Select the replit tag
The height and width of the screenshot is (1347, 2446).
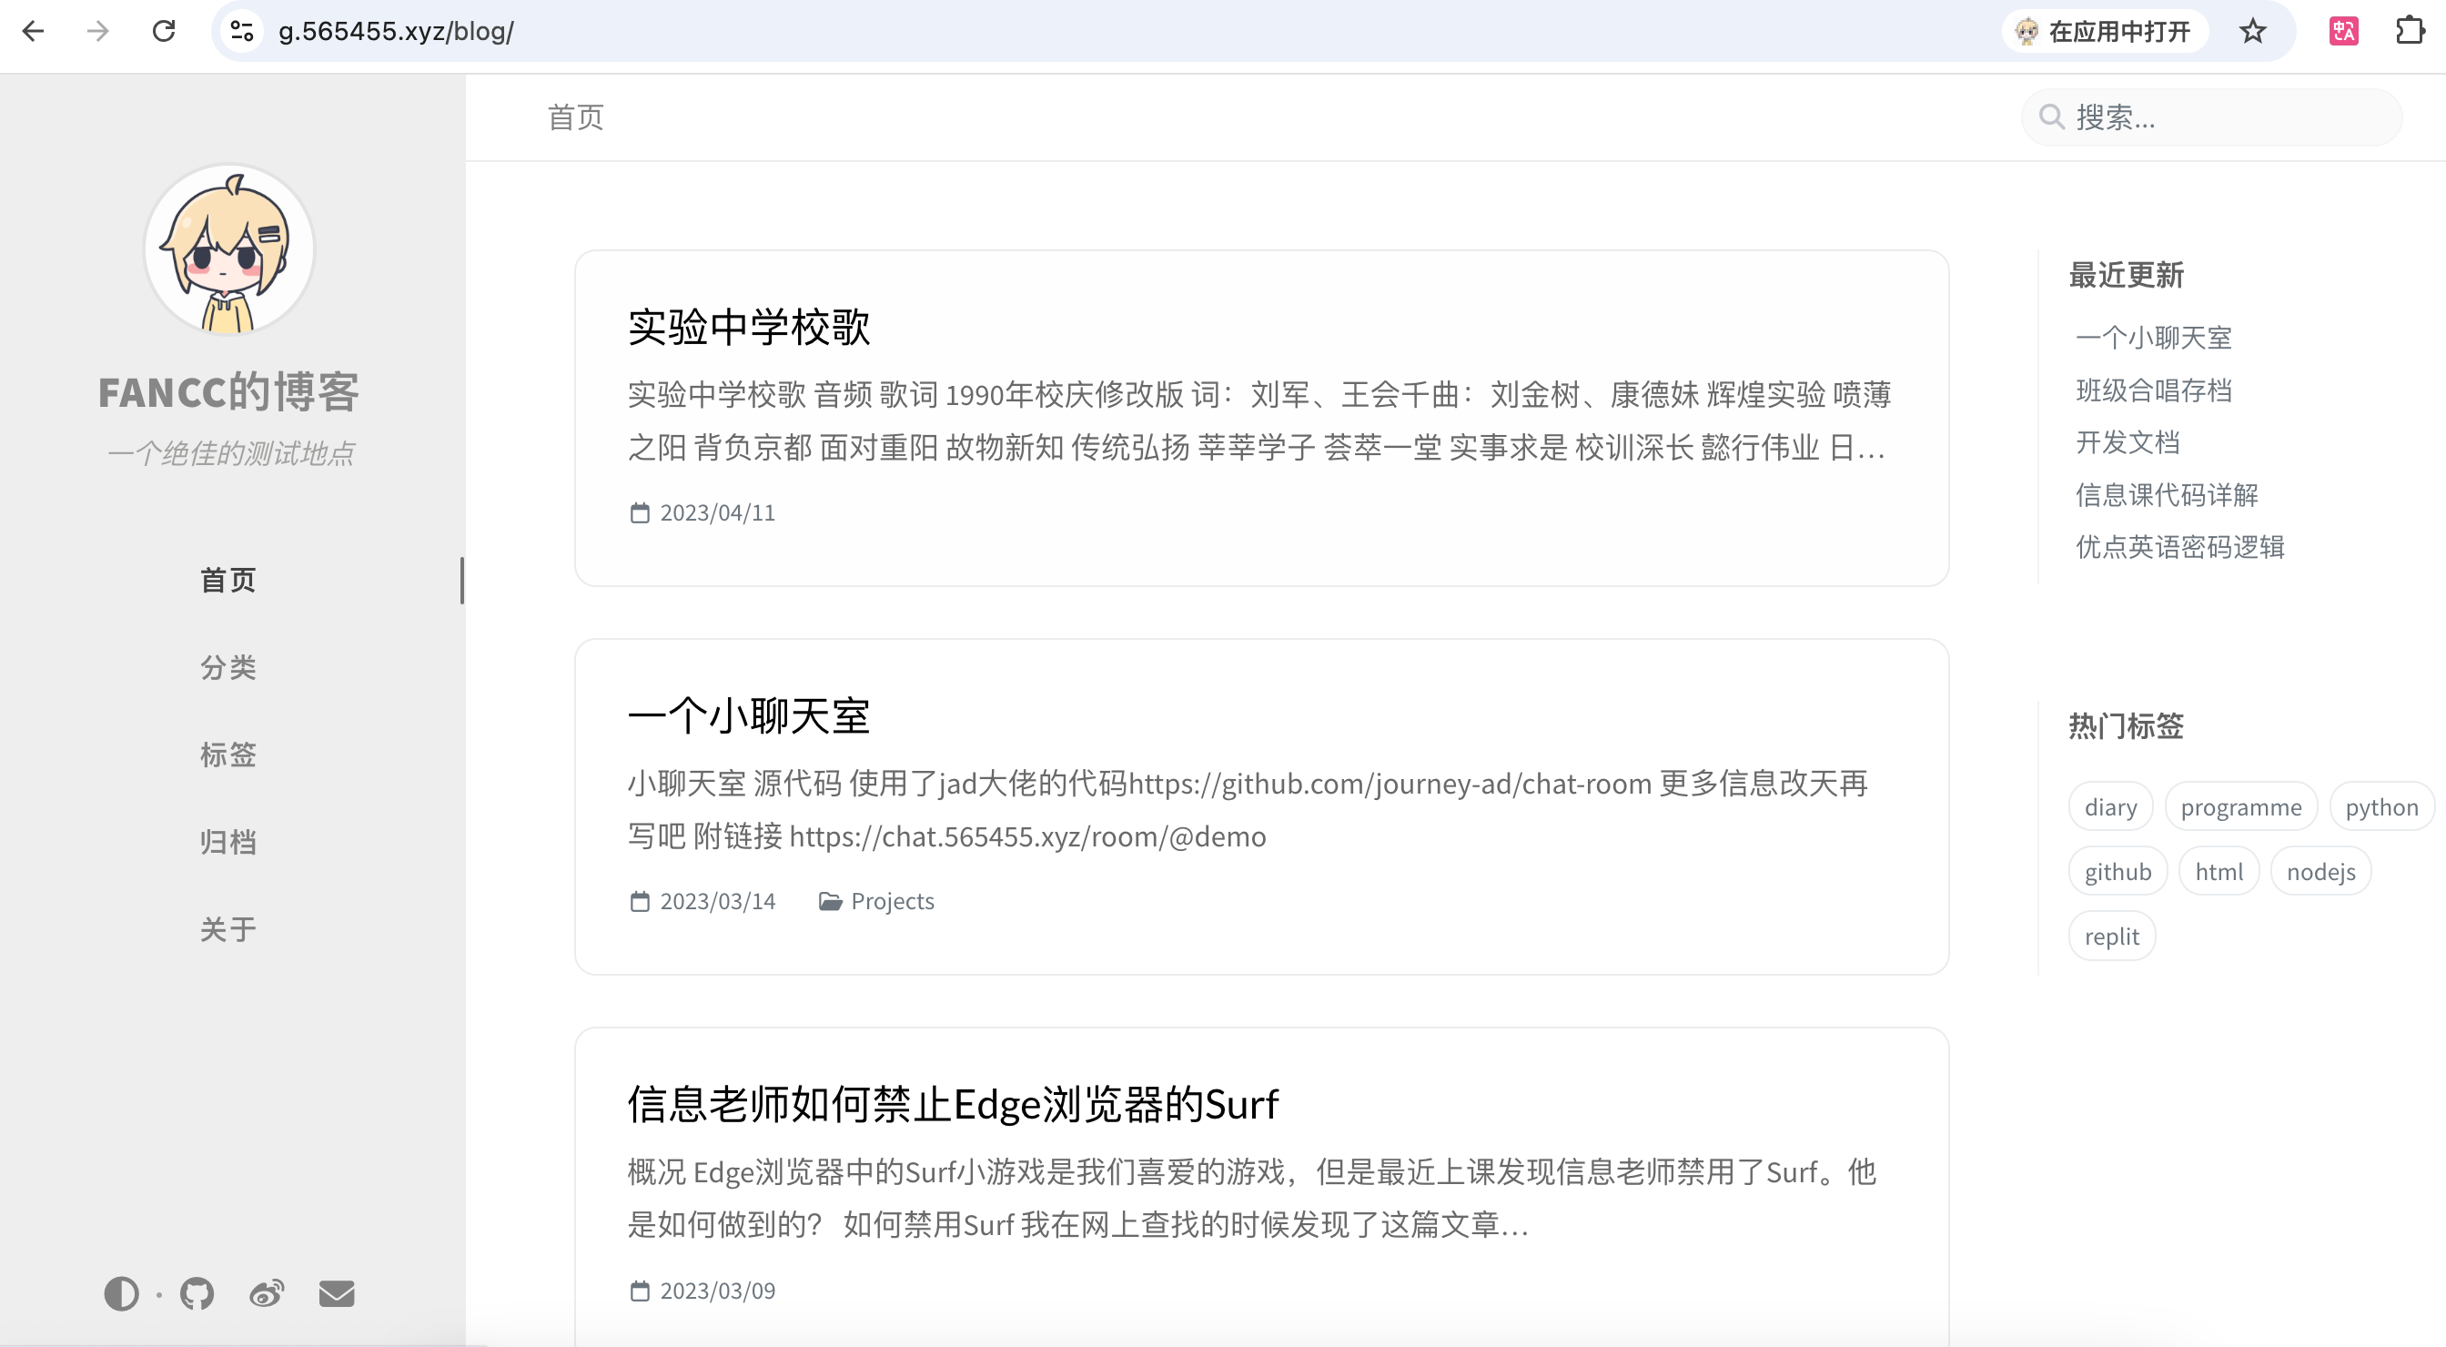tap(2112, 936)
